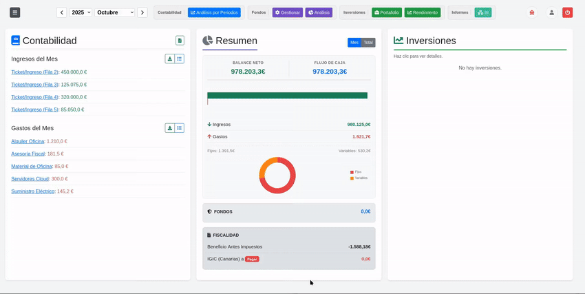
Task: Click the red bug report icon
Action: click(x=531, y=12)
